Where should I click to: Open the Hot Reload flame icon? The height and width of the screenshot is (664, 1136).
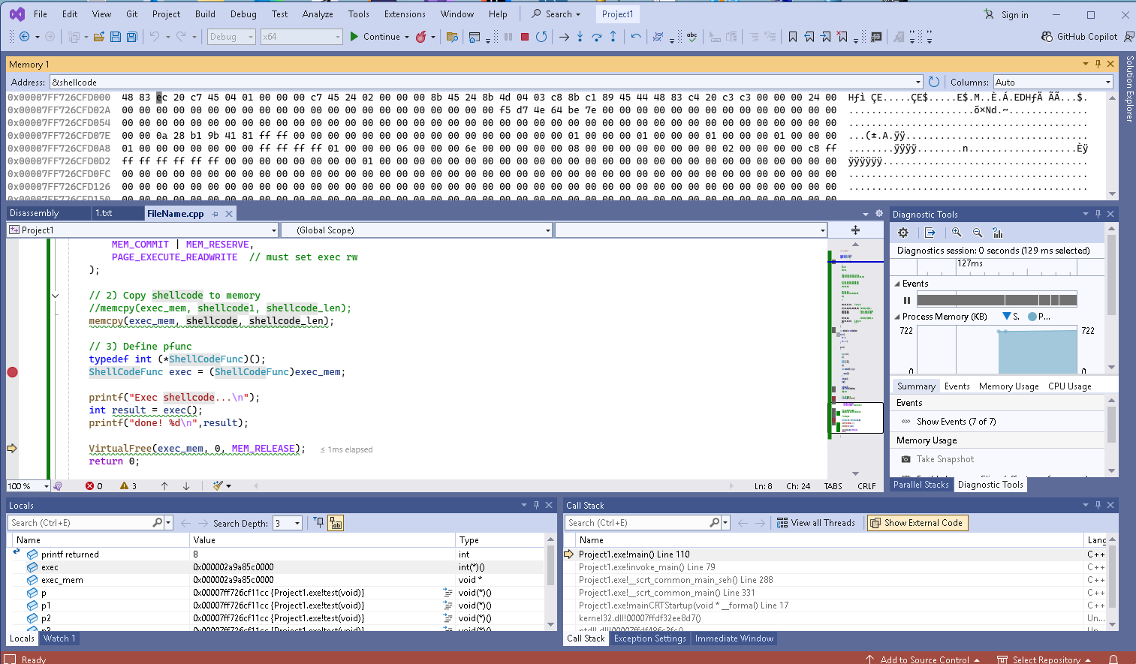coord(421,36)
